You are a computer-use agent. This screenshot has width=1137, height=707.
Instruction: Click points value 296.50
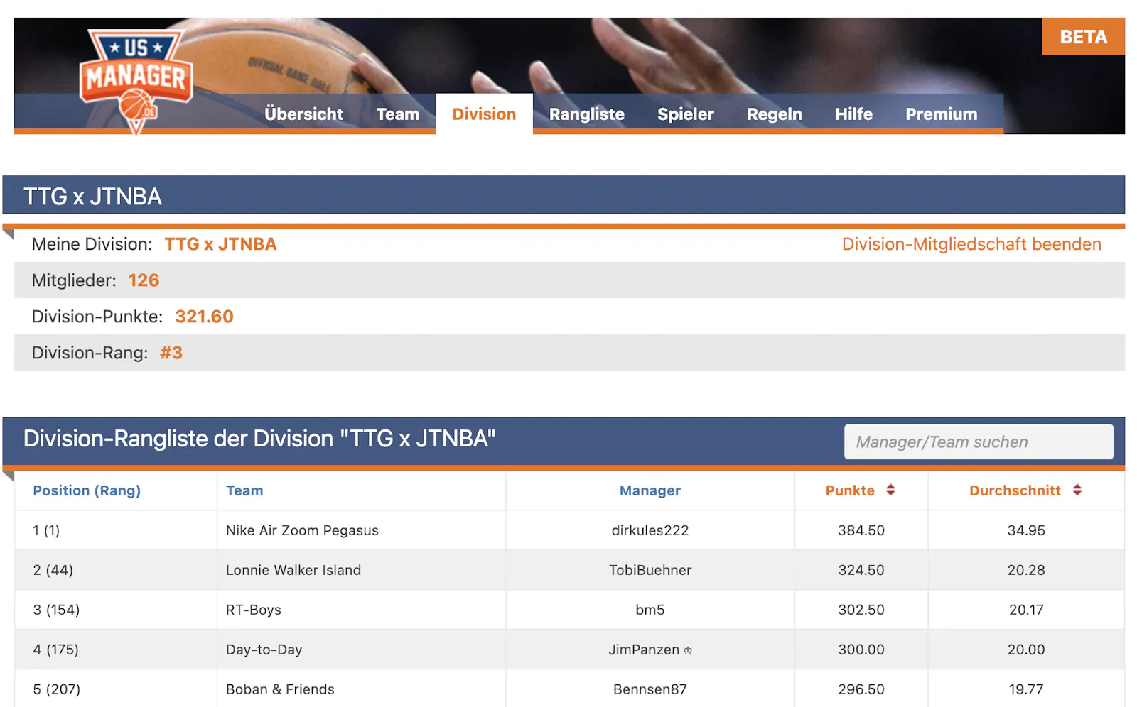point(861,689)
